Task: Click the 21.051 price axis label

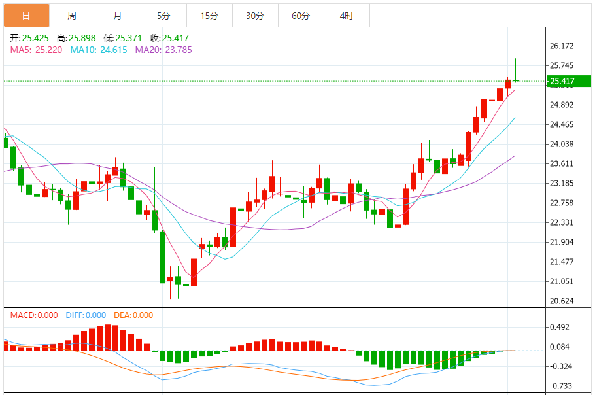Action: click(562, 282)
